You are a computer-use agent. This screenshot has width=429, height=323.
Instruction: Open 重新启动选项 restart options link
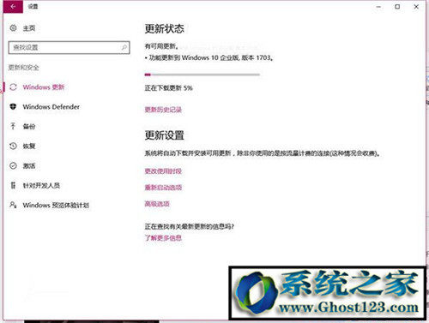tap(163, 188)
